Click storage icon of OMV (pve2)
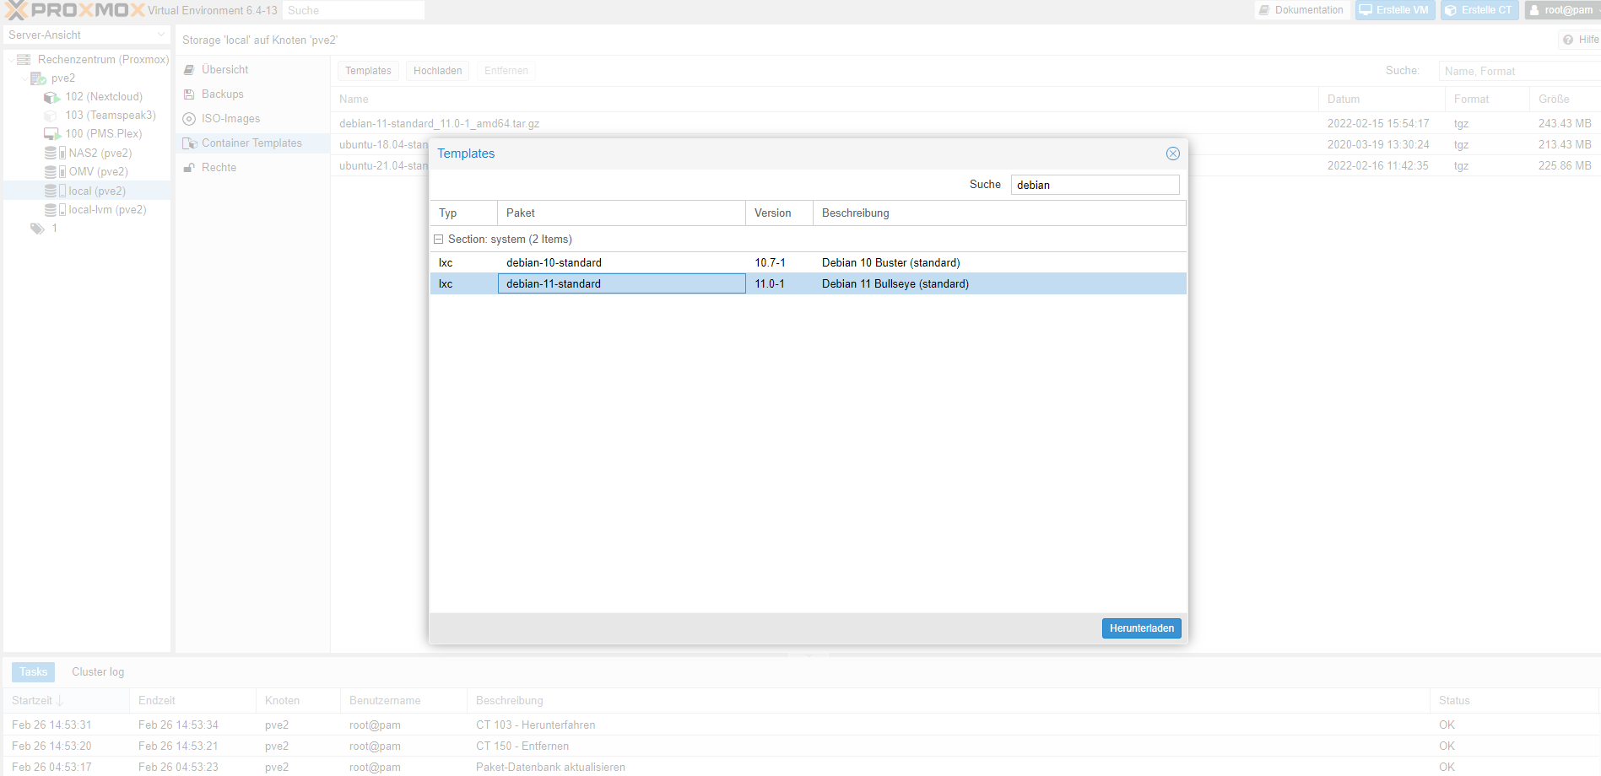Viewport: 1601px width, 776px height. click(x=55, y=171)
